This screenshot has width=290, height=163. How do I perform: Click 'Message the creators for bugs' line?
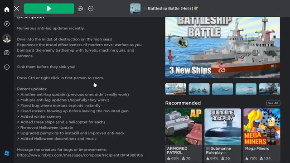click(62, 150)
